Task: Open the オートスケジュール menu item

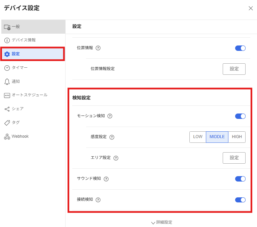Action: 29,95
